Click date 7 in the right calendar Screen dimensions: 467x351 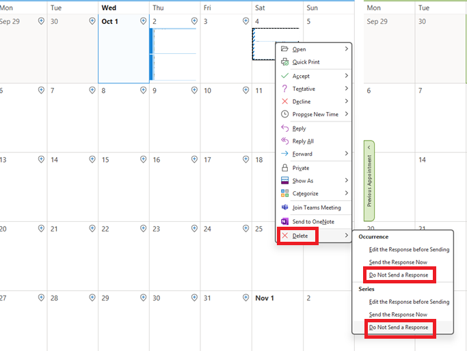421,90
